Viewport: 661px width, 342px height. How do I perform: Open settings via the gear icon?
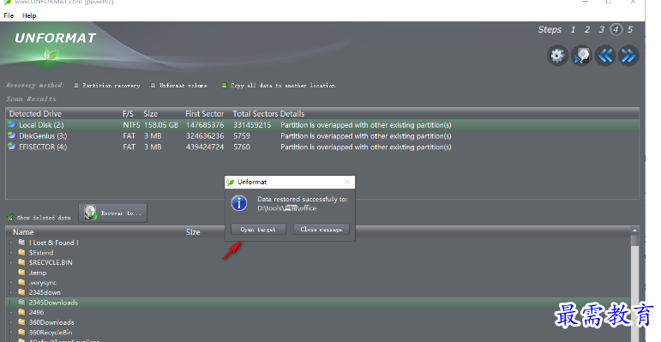pyautogui.click(x=557, y=56)
